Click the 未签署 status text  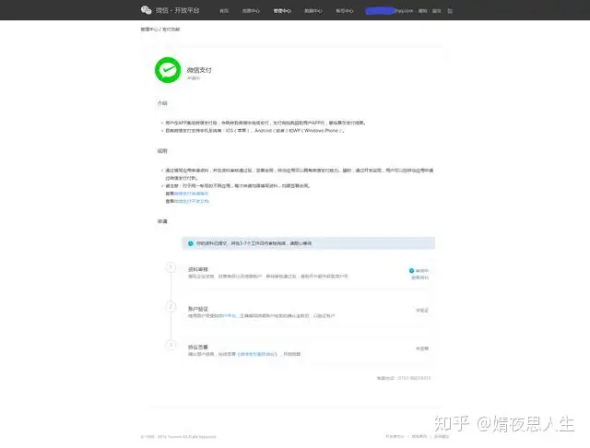coord(422,348)
